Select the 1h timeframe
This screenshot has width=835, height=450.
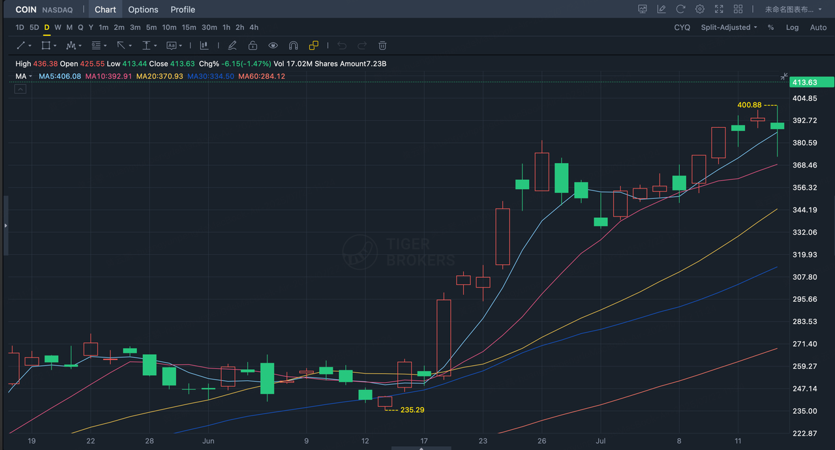tap(226, 27)
